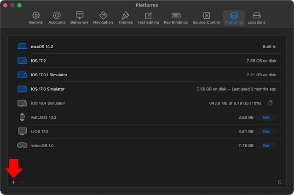Click the 7.16 GB size text
Viewport: 294px width, 195px height.
246,146
